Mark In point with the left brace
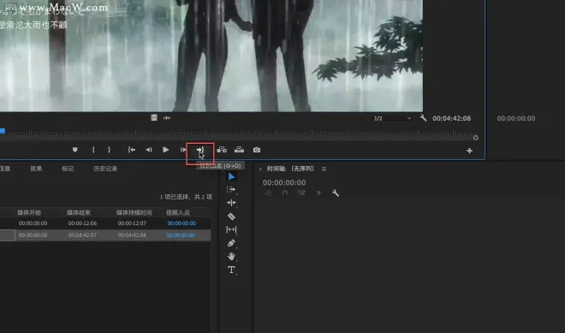Viewport: 565px width, 333px height. pyautogui.click(x=93, y=150)
